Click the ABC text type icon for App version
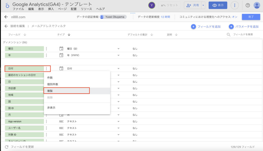The image size is (263, 151). [61, 121]
